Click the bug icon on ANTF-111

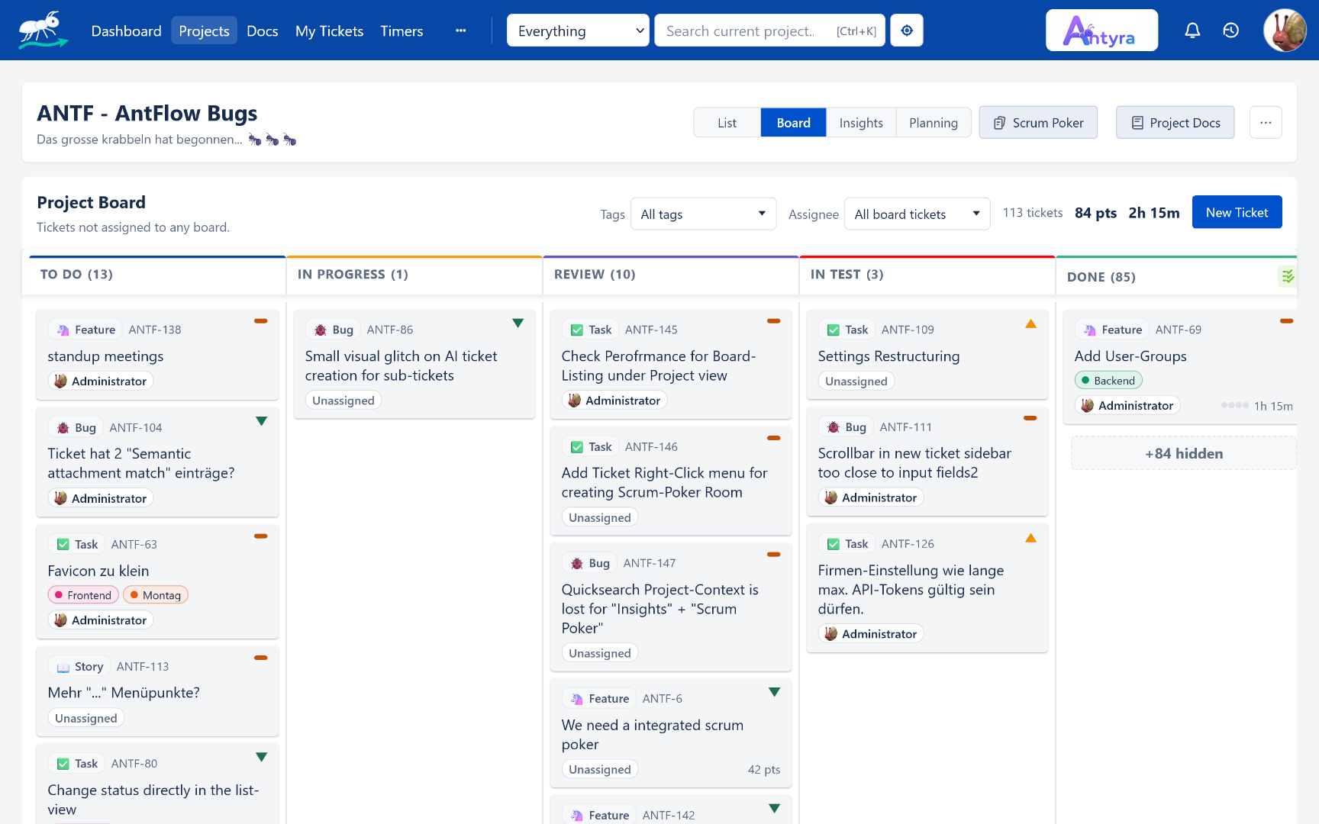[x=834, y=427]
